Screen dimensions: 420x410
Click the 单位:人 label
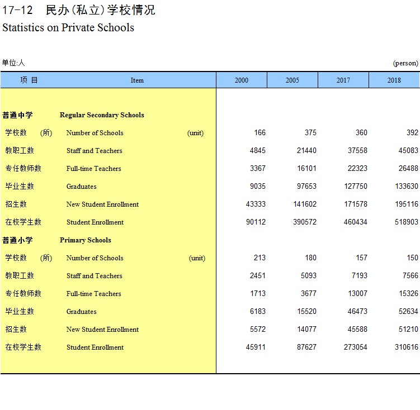pyautogui.click(x=13, y=63)
